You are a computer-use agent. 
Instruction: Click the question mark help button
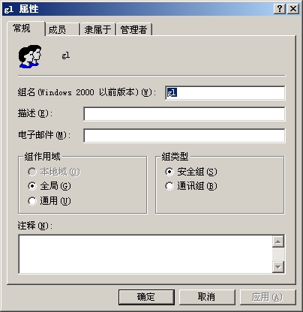(x=280, y=9)
